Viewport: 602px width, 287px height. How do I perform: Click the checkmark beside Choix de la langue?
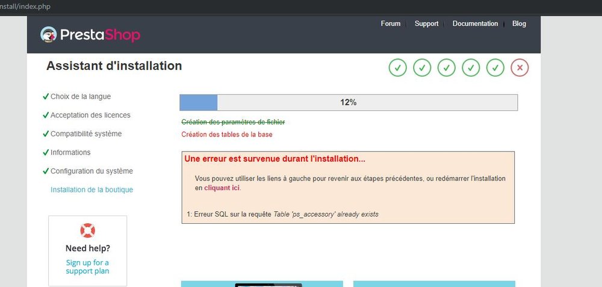(46, 96)
